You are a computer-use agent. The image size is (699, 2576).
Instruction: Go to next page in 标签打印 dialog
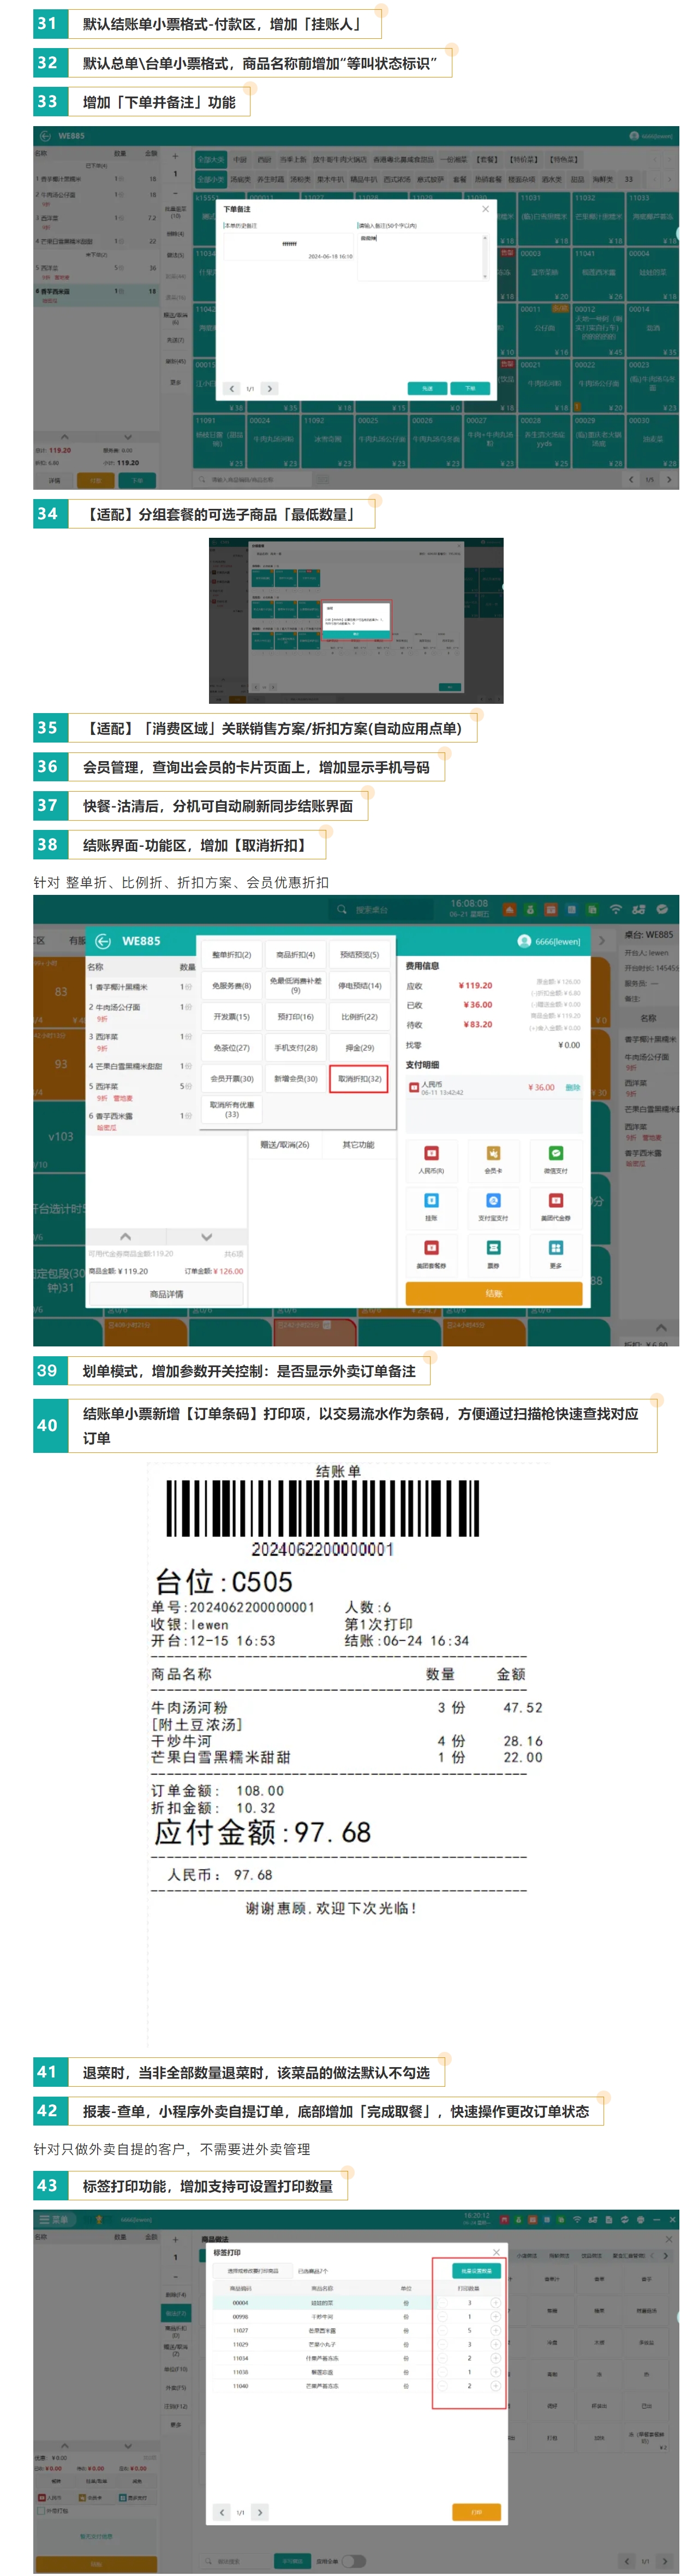[259, 2511]
